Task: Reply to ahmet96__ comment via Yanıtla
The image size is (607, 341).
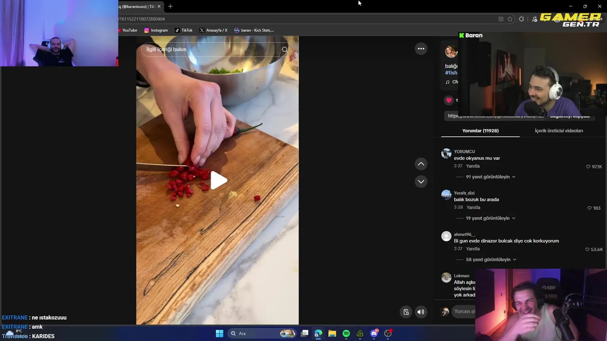Action: coord(473,249)
